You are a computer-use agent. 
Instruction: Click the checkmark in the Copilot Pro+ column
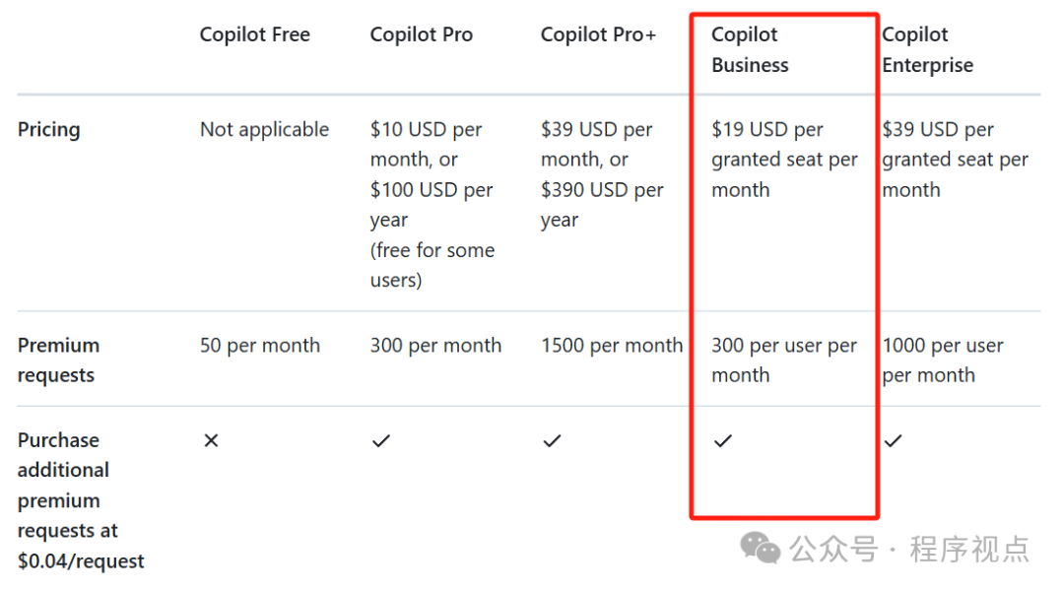552,441
